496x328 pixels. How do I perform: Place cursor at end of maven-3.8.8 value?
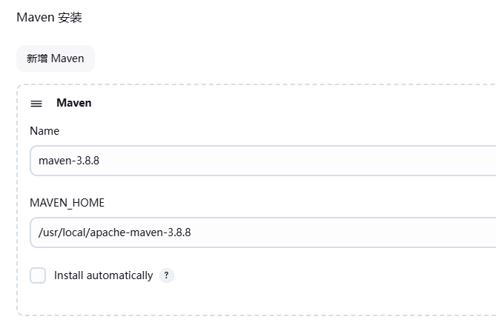pos(100,160)
